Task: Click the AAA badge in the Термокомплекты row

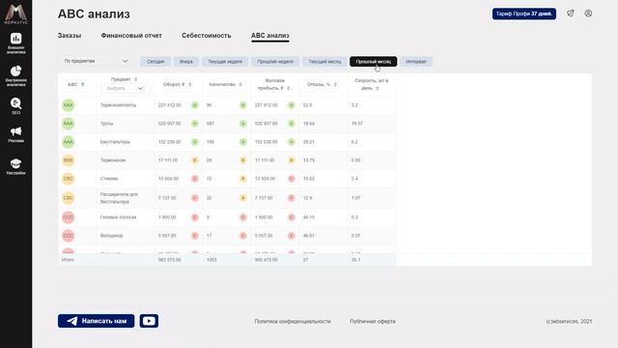Action: pyautogui.click(x=69, y=105)
